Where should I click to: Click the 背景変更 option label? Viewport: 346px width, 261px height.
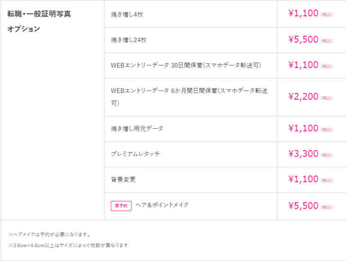[123, 179]
